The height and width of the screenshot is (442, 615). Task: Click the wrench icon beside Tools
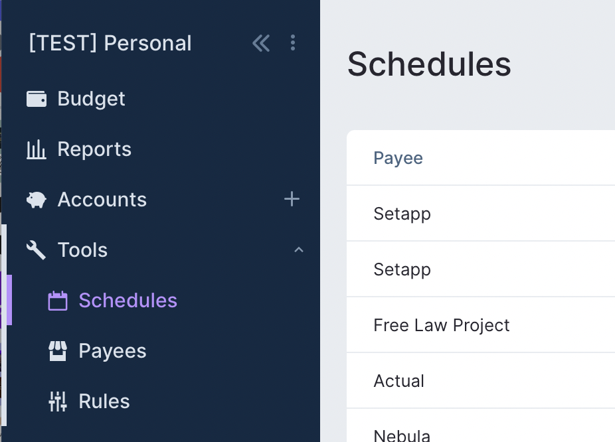click(x=37, y=250)
